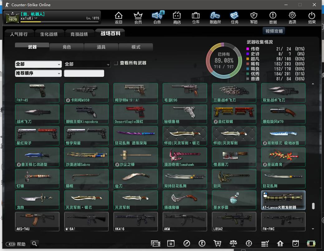Image resolution: width=324 pixels, height=251 pixels.
Task: Select the 沙尘之锤 weapon card
Action: point(136,157)
